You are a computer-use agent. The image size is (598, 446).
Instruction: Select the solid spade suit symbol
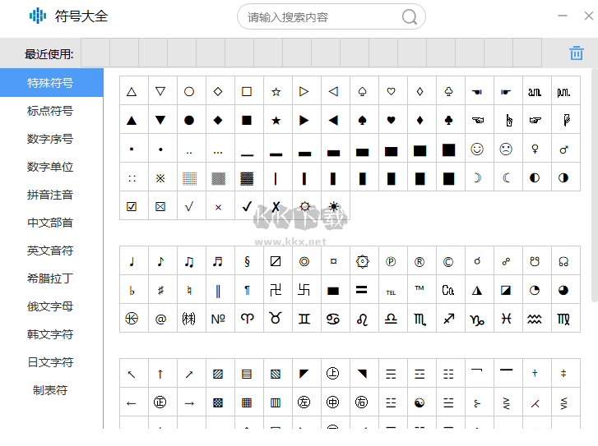[362, 121]
